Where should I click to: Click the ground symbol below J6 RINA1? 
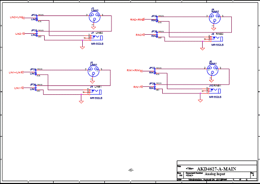(x=212, y=81)
